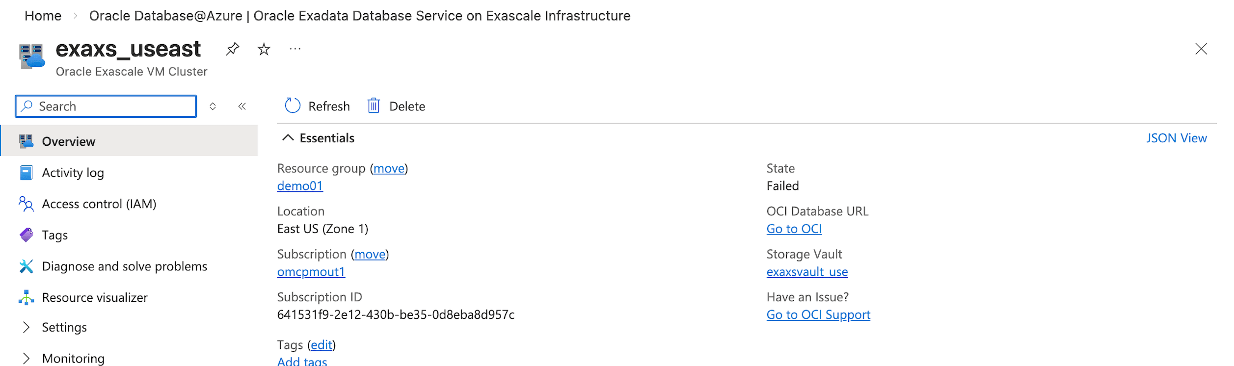The image size is (1234, 366).
Task: Click the Delete trash icon
Action: pos(374,106)
